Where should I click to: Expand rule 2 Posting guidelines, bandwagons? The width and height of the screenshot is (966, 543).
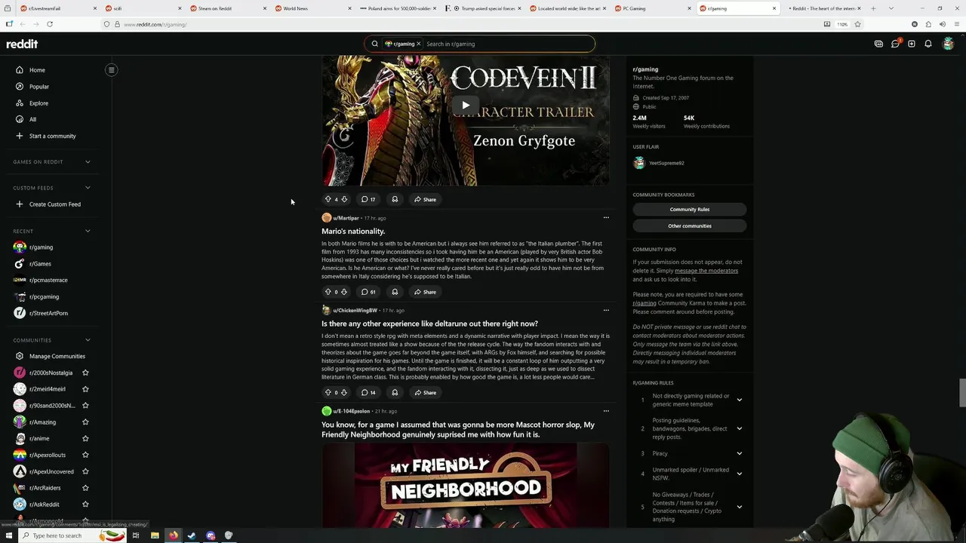[739, 428]
